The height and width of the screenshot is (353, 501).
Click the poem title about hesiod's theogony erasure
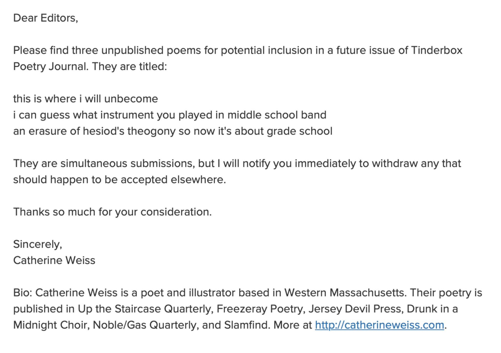click(173, 131)
